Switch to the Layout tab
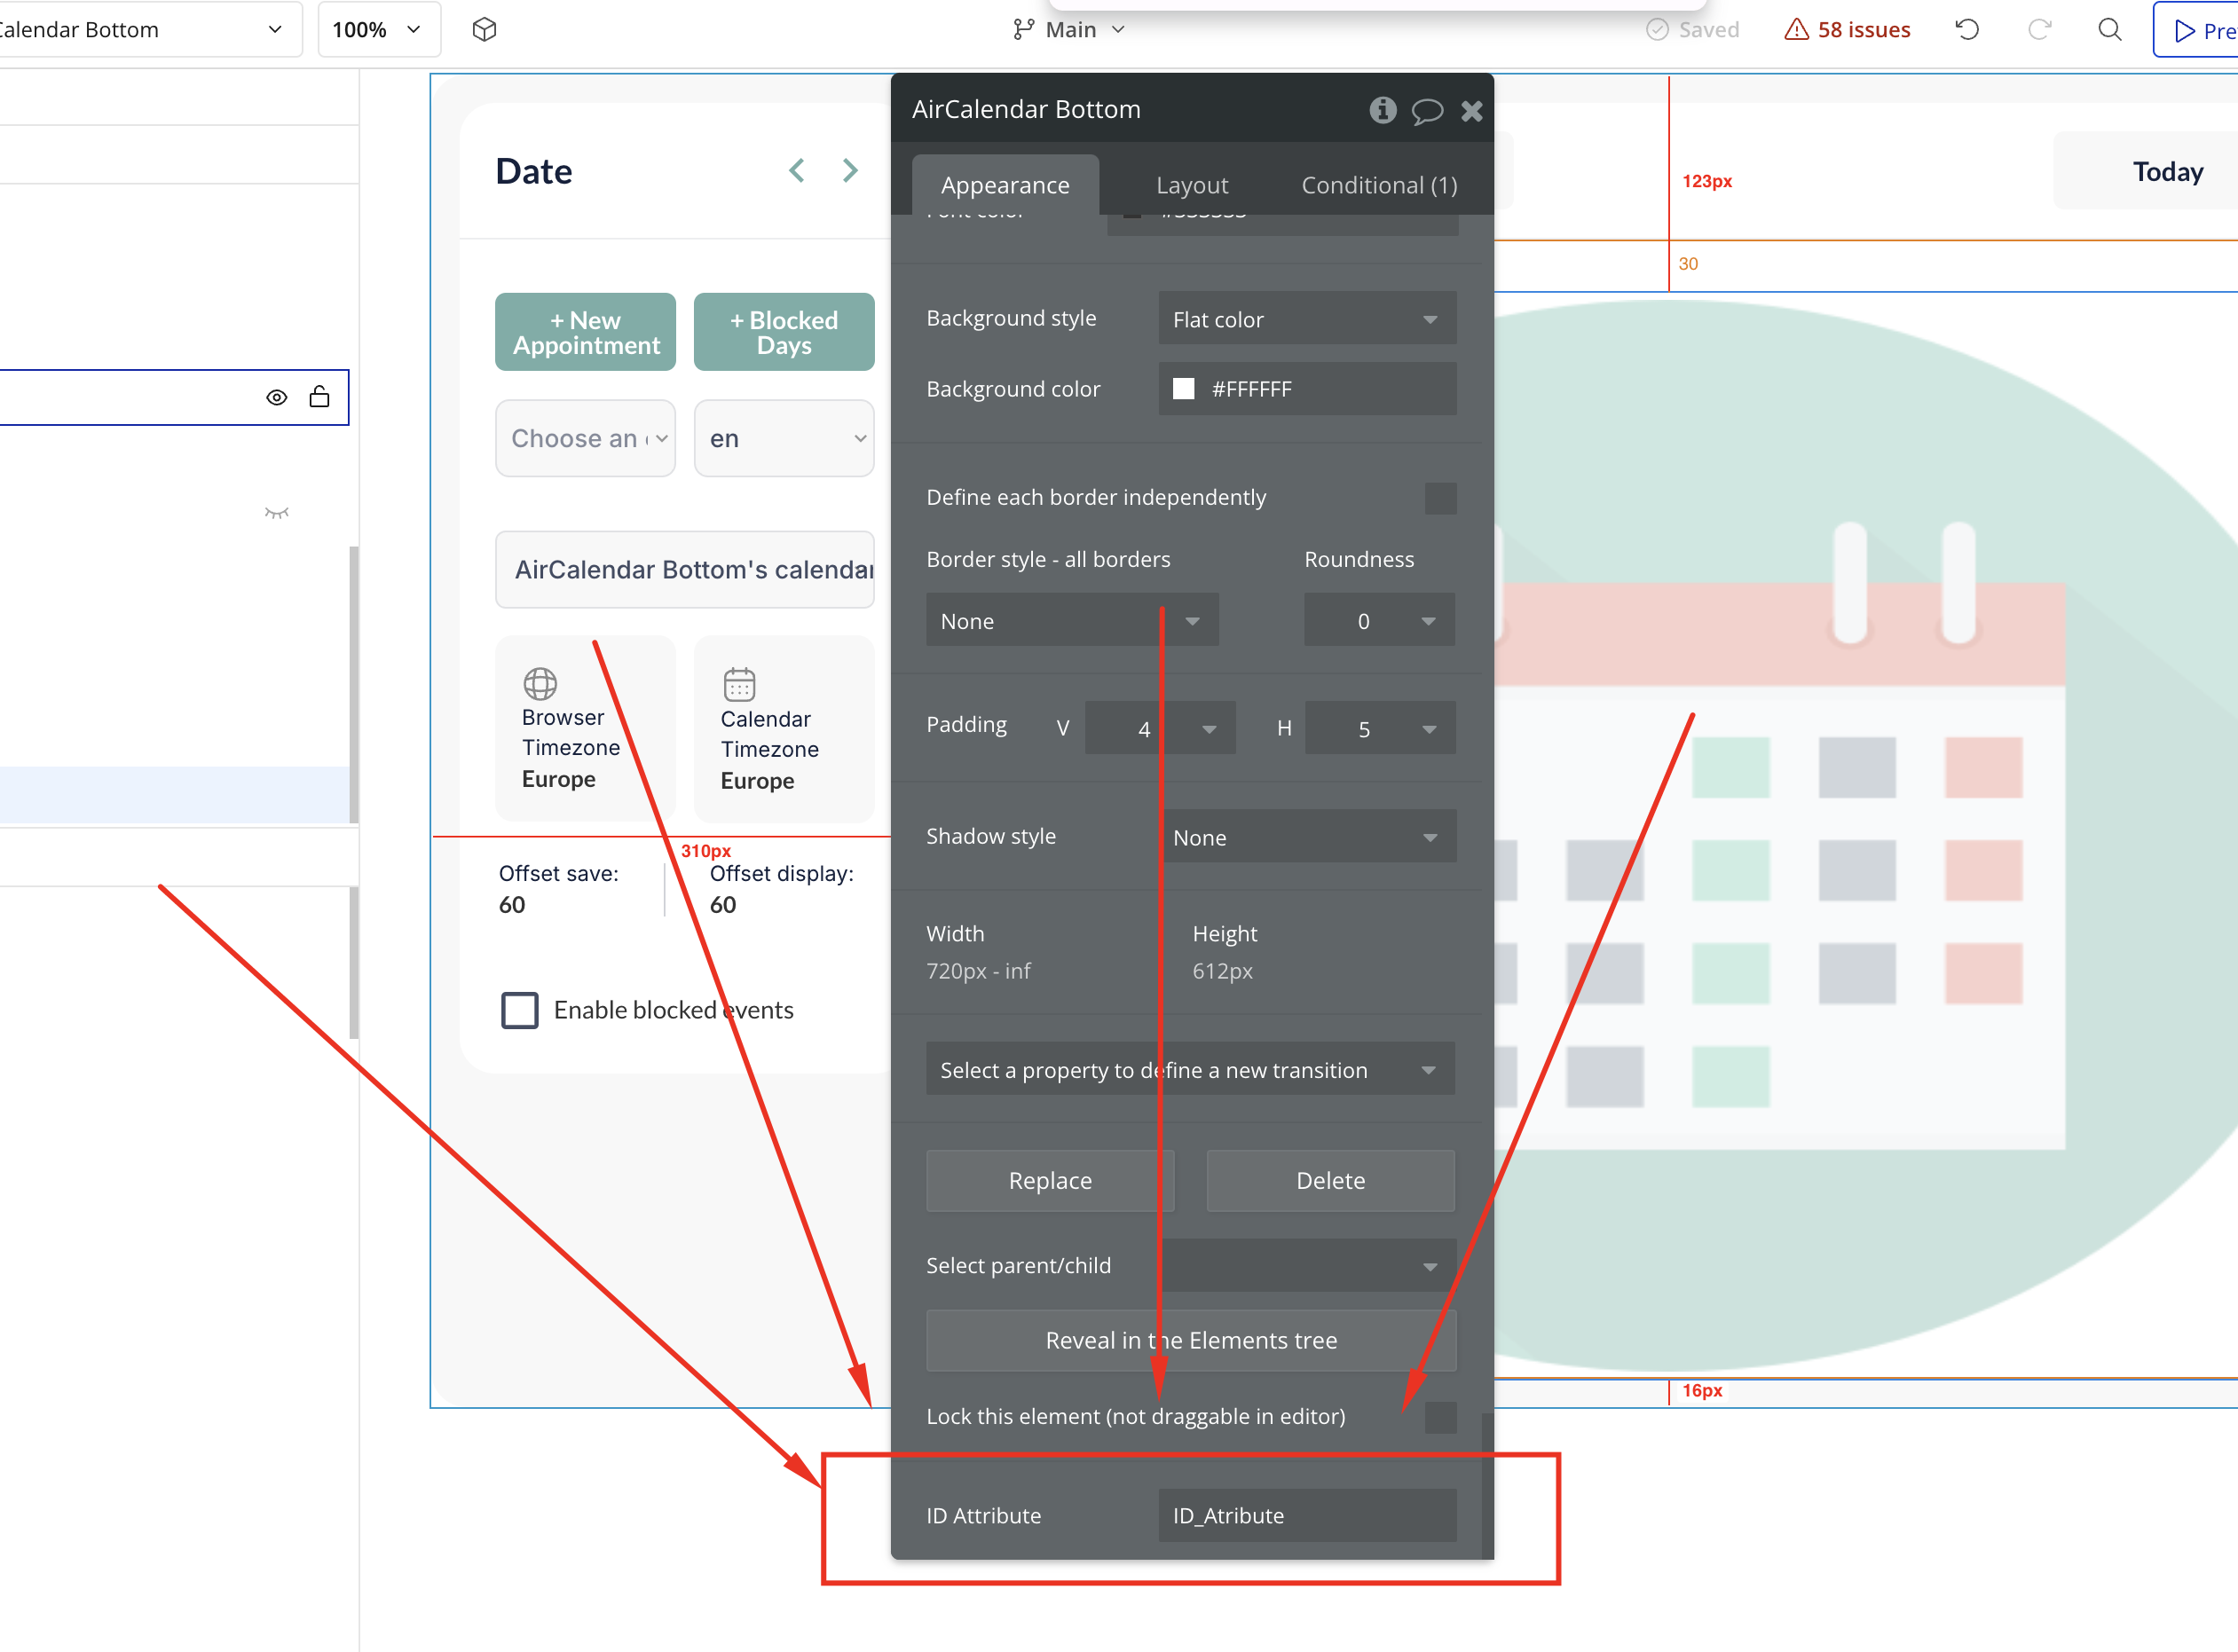The image size is (2238, 1652). [1190, 185]
